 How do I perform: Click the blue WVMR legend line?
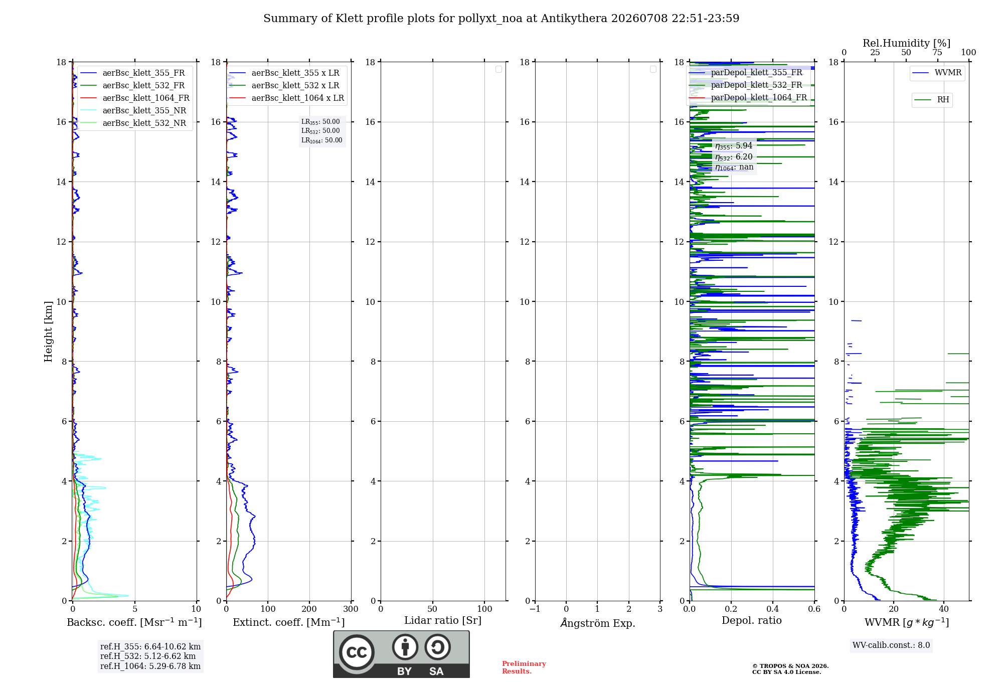921,73
